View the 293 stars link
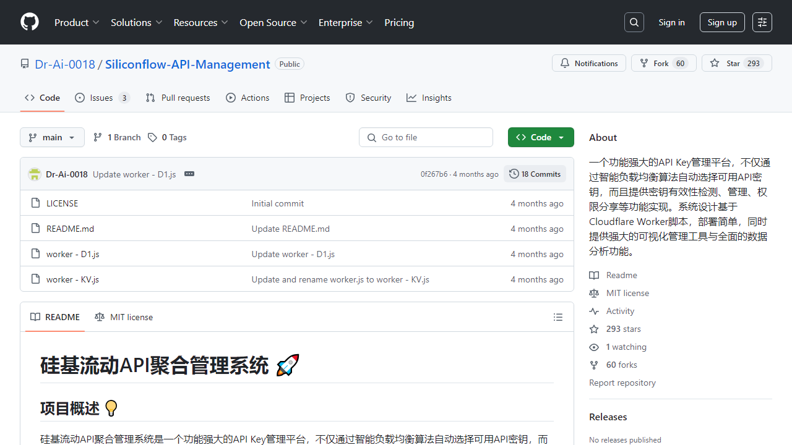 [615, 329]
